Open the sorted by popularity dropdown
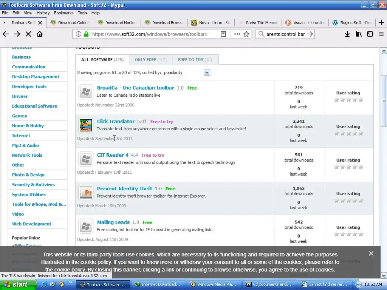Viewport: 387px width, 290px height. pyautogui.click(x=186, y=72)
